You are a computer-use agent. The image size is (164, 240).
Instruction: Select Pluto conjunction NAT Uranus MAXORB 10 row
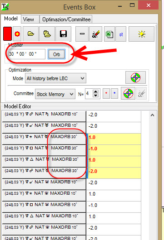pos(44,128)
